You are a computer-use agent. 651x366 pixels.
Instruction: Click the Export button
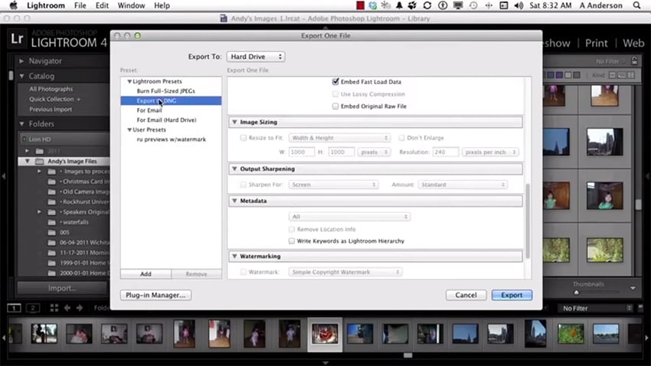point(512,295)
